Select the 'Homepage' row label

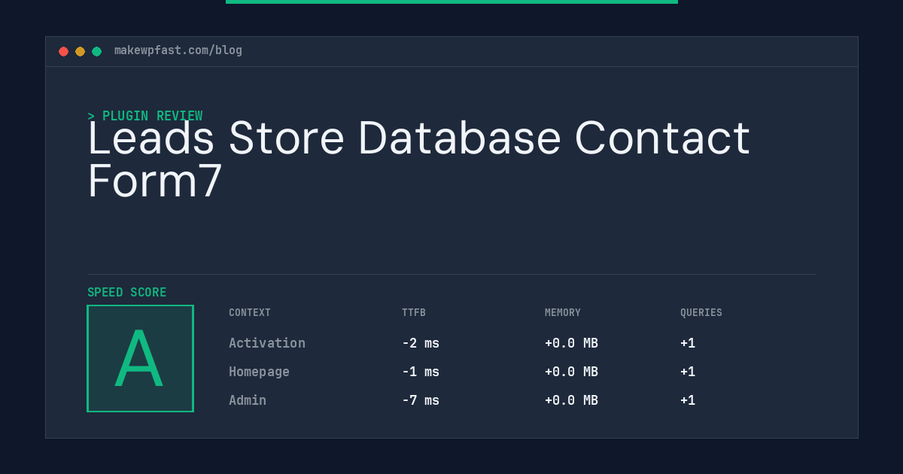point(259,372)
